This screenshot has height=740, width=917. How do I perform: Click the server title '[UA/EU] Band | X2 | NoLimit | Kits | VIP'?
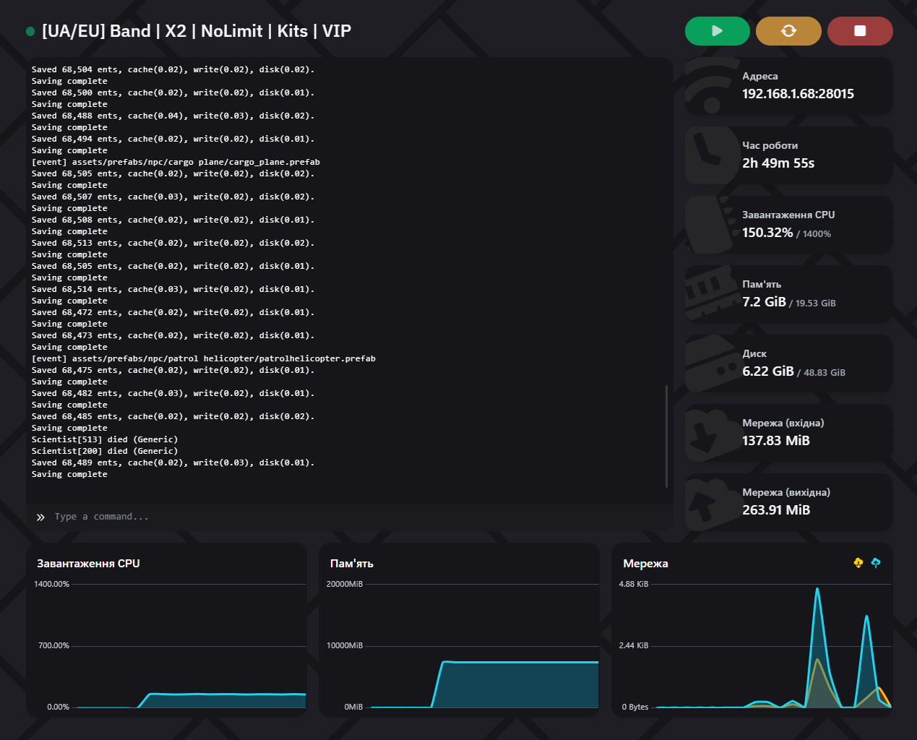pos(197,31)
